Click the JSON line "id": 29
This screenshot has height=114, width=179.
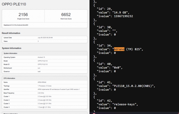click(104, 9)
